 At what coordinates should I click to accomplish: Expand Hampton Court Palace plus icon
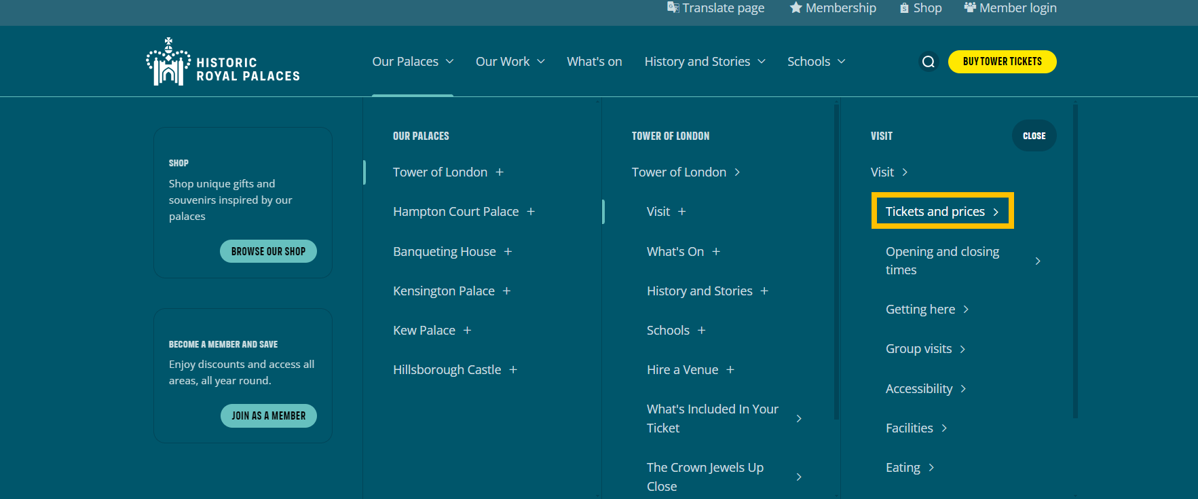(531, 212)
